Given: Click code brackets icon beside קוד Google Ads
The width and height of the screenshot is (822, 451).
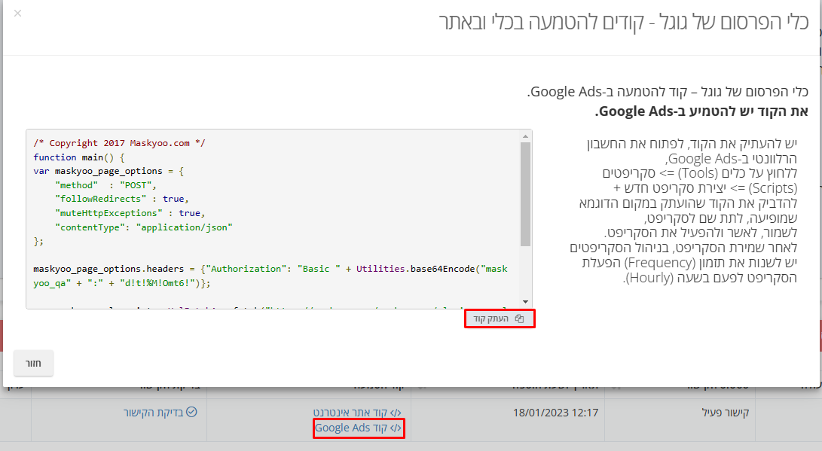Looking at the screenshot, I should tap(396, 428).
